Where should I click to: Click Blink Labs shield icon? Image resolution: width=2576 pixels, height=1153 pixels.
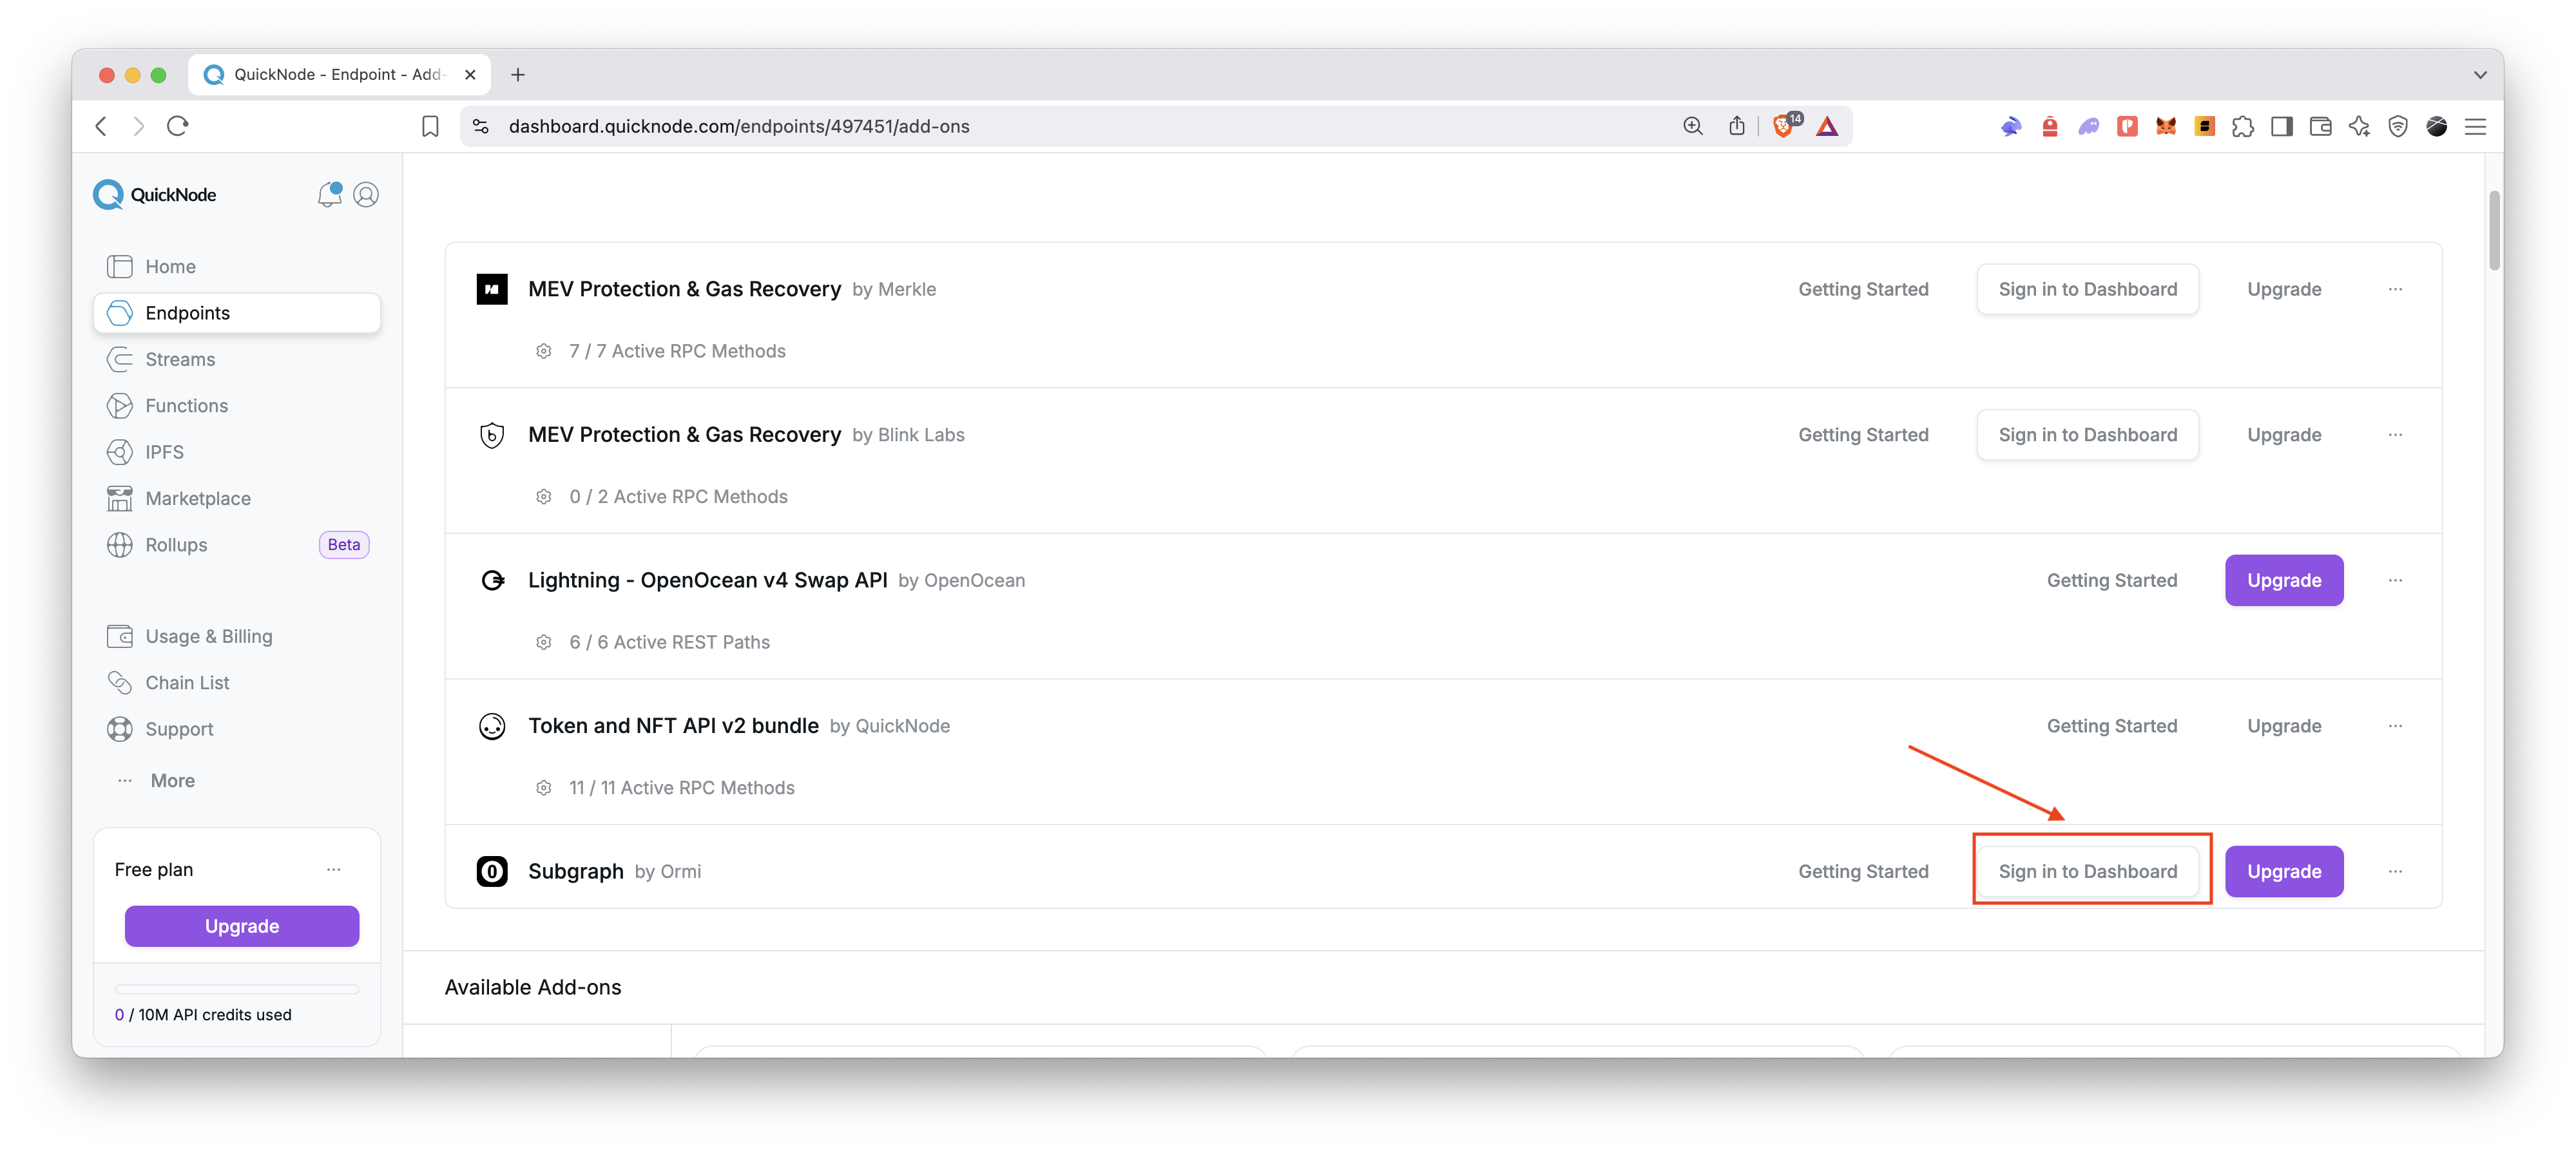point(492,435)
